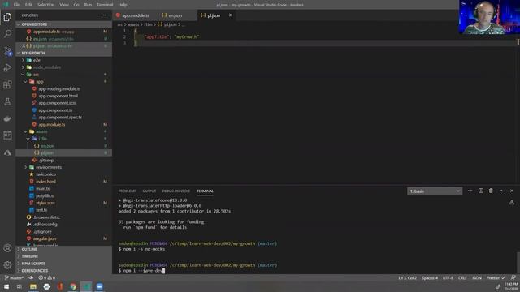Kill the terminal with trash icon
The height and width of the screenshot is (292, 520).
point(491,191)
